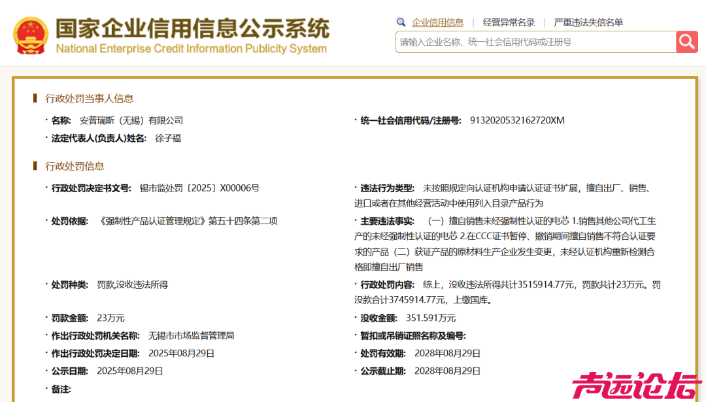
Task: Click the bullet icon beside 没收金额
Action: tap(355, 318)
